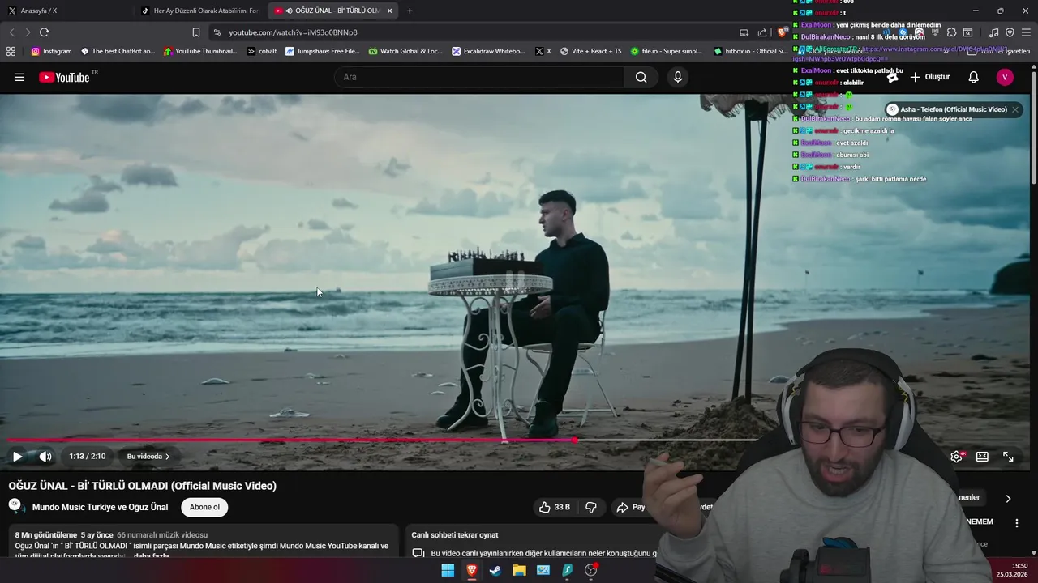Open the Brave Shields lion icon
The image size is (1038, 583).
pyautogui.click(x=782, y=32)
